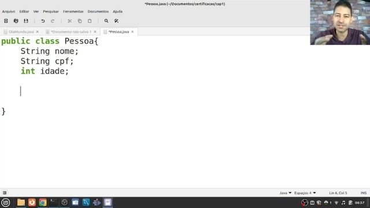The height and width of the screenshot is (208, 370).
Task: Switch to the text editor taskbar window
Action: point(108,202)
